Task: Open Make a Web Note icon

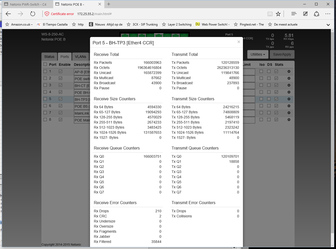Action: 305,14
